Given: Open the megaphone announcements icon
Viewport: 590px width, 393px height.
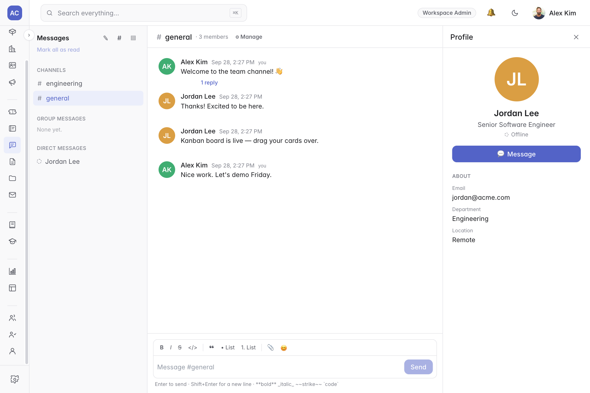Looking at the screenshot, I should (12, 82).
